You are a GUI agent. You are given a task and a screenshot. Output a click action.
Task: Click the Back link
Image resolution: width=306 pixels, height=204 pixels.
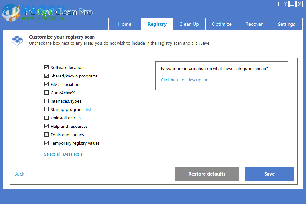[x=19, y=174]
